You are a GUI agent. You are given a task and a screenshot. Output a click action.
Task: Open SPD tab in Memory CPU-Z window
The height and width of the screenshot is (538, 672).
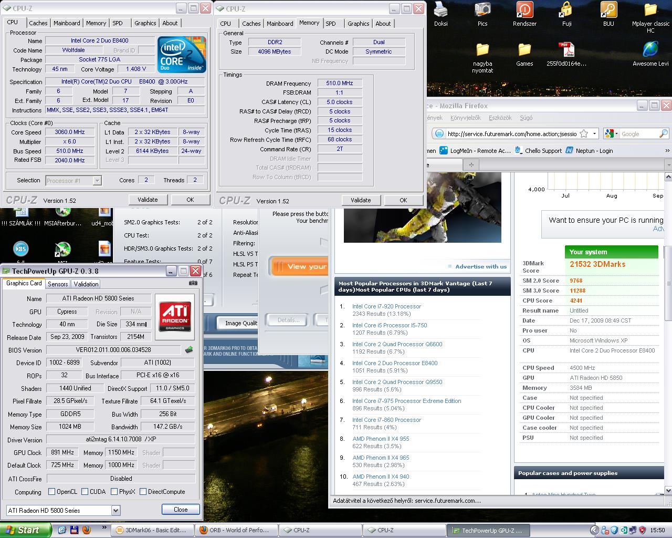coord(331,24)
